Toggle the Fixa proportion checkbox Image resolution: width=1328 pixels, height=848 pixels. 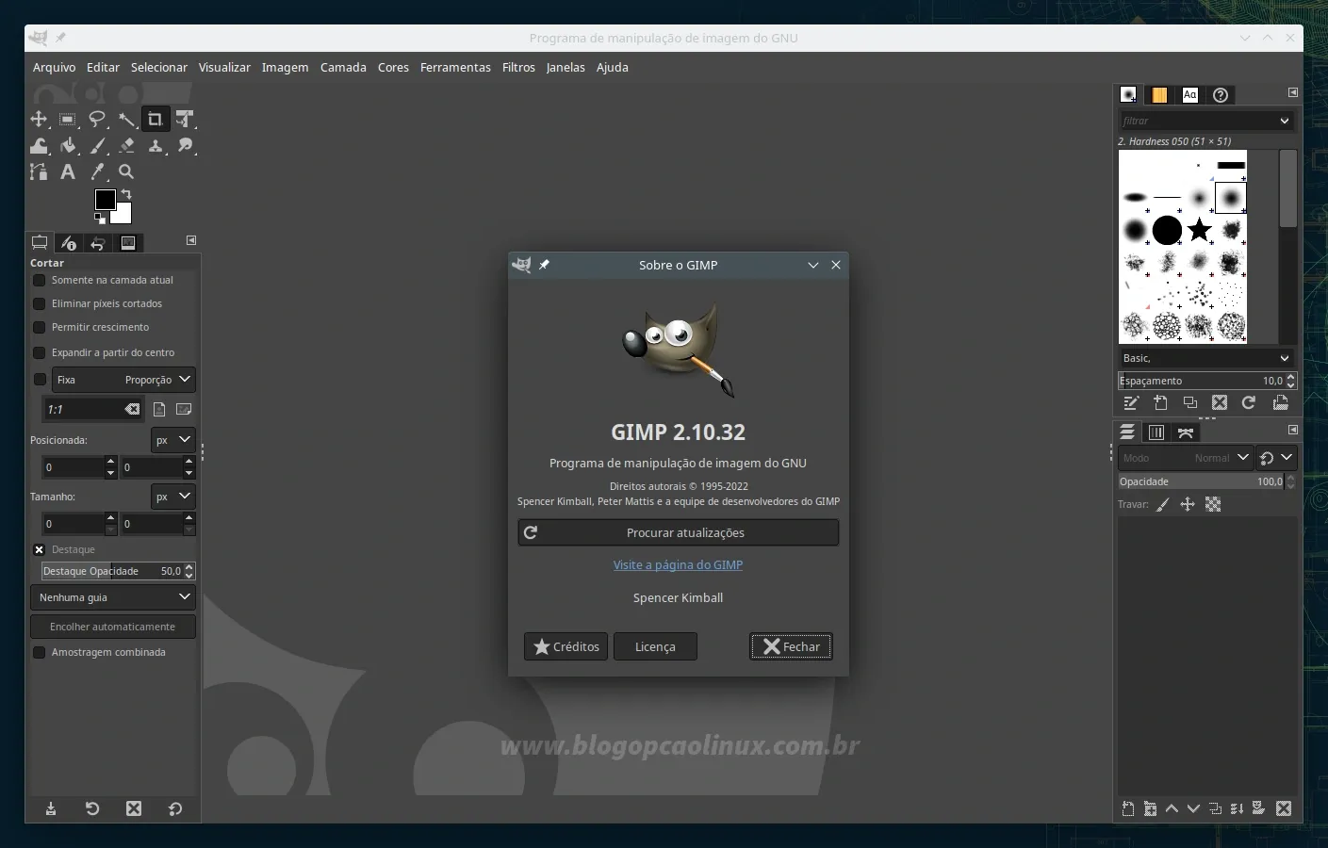tap(40, 379)
